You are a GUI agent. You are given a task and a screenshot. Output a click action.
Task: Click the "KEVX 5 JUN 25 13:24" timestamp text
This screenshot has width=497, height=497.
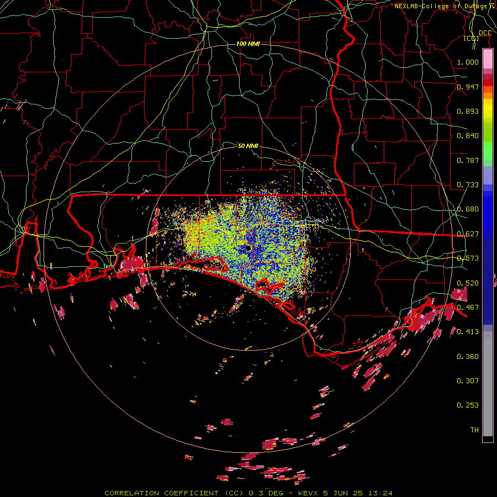pyautogui.click(x=345, y=493)
